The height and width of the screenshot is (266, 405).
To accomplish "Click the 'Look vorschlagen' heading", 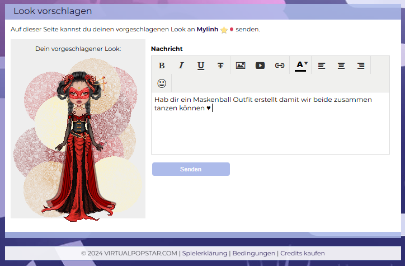I will pos(53,11).
